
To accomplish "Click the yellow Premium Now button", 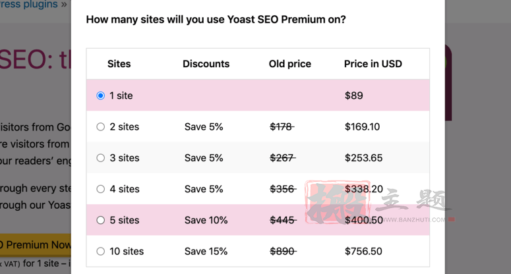I will click(x=36, y=245).
